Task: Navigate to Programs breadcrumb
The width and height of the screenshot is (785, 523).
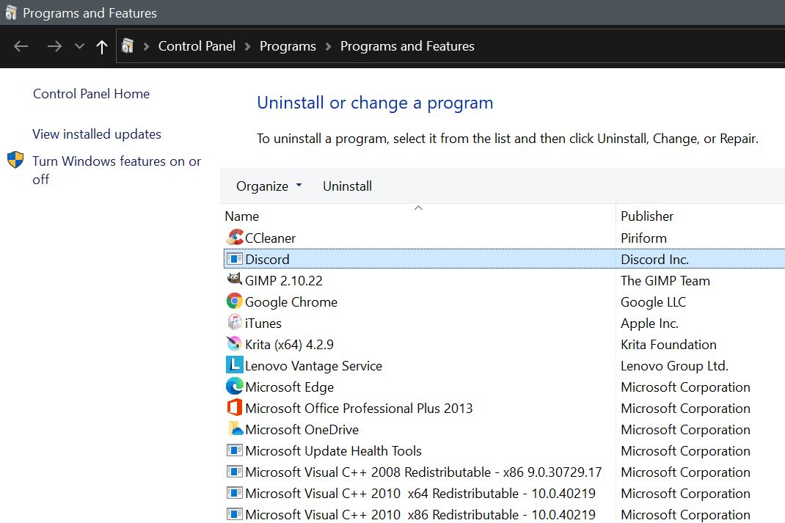Action: (288, 46)
